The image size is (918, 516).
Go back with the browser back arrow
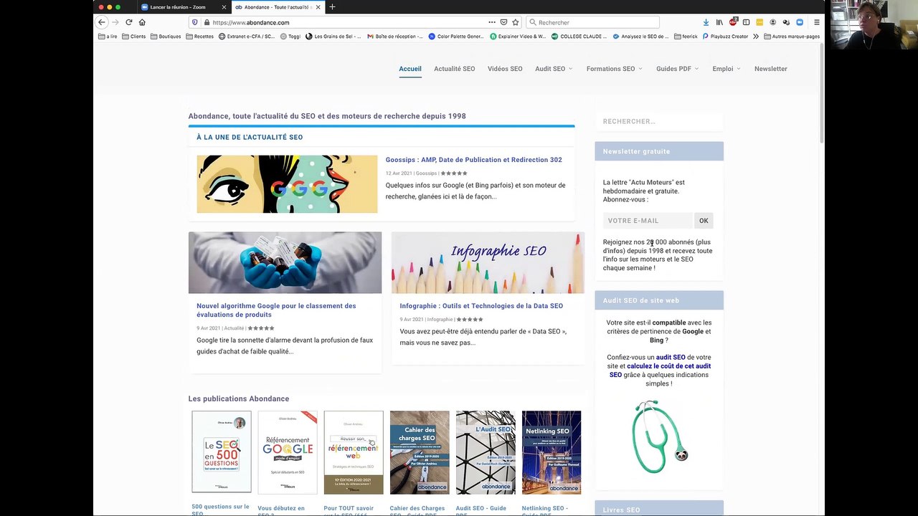click(x=102, y=22)
